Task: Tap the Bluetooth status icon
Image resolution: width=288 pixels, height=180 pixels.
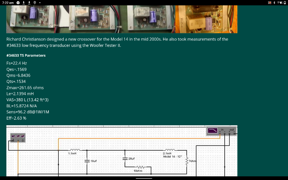Action: point(274,3)
